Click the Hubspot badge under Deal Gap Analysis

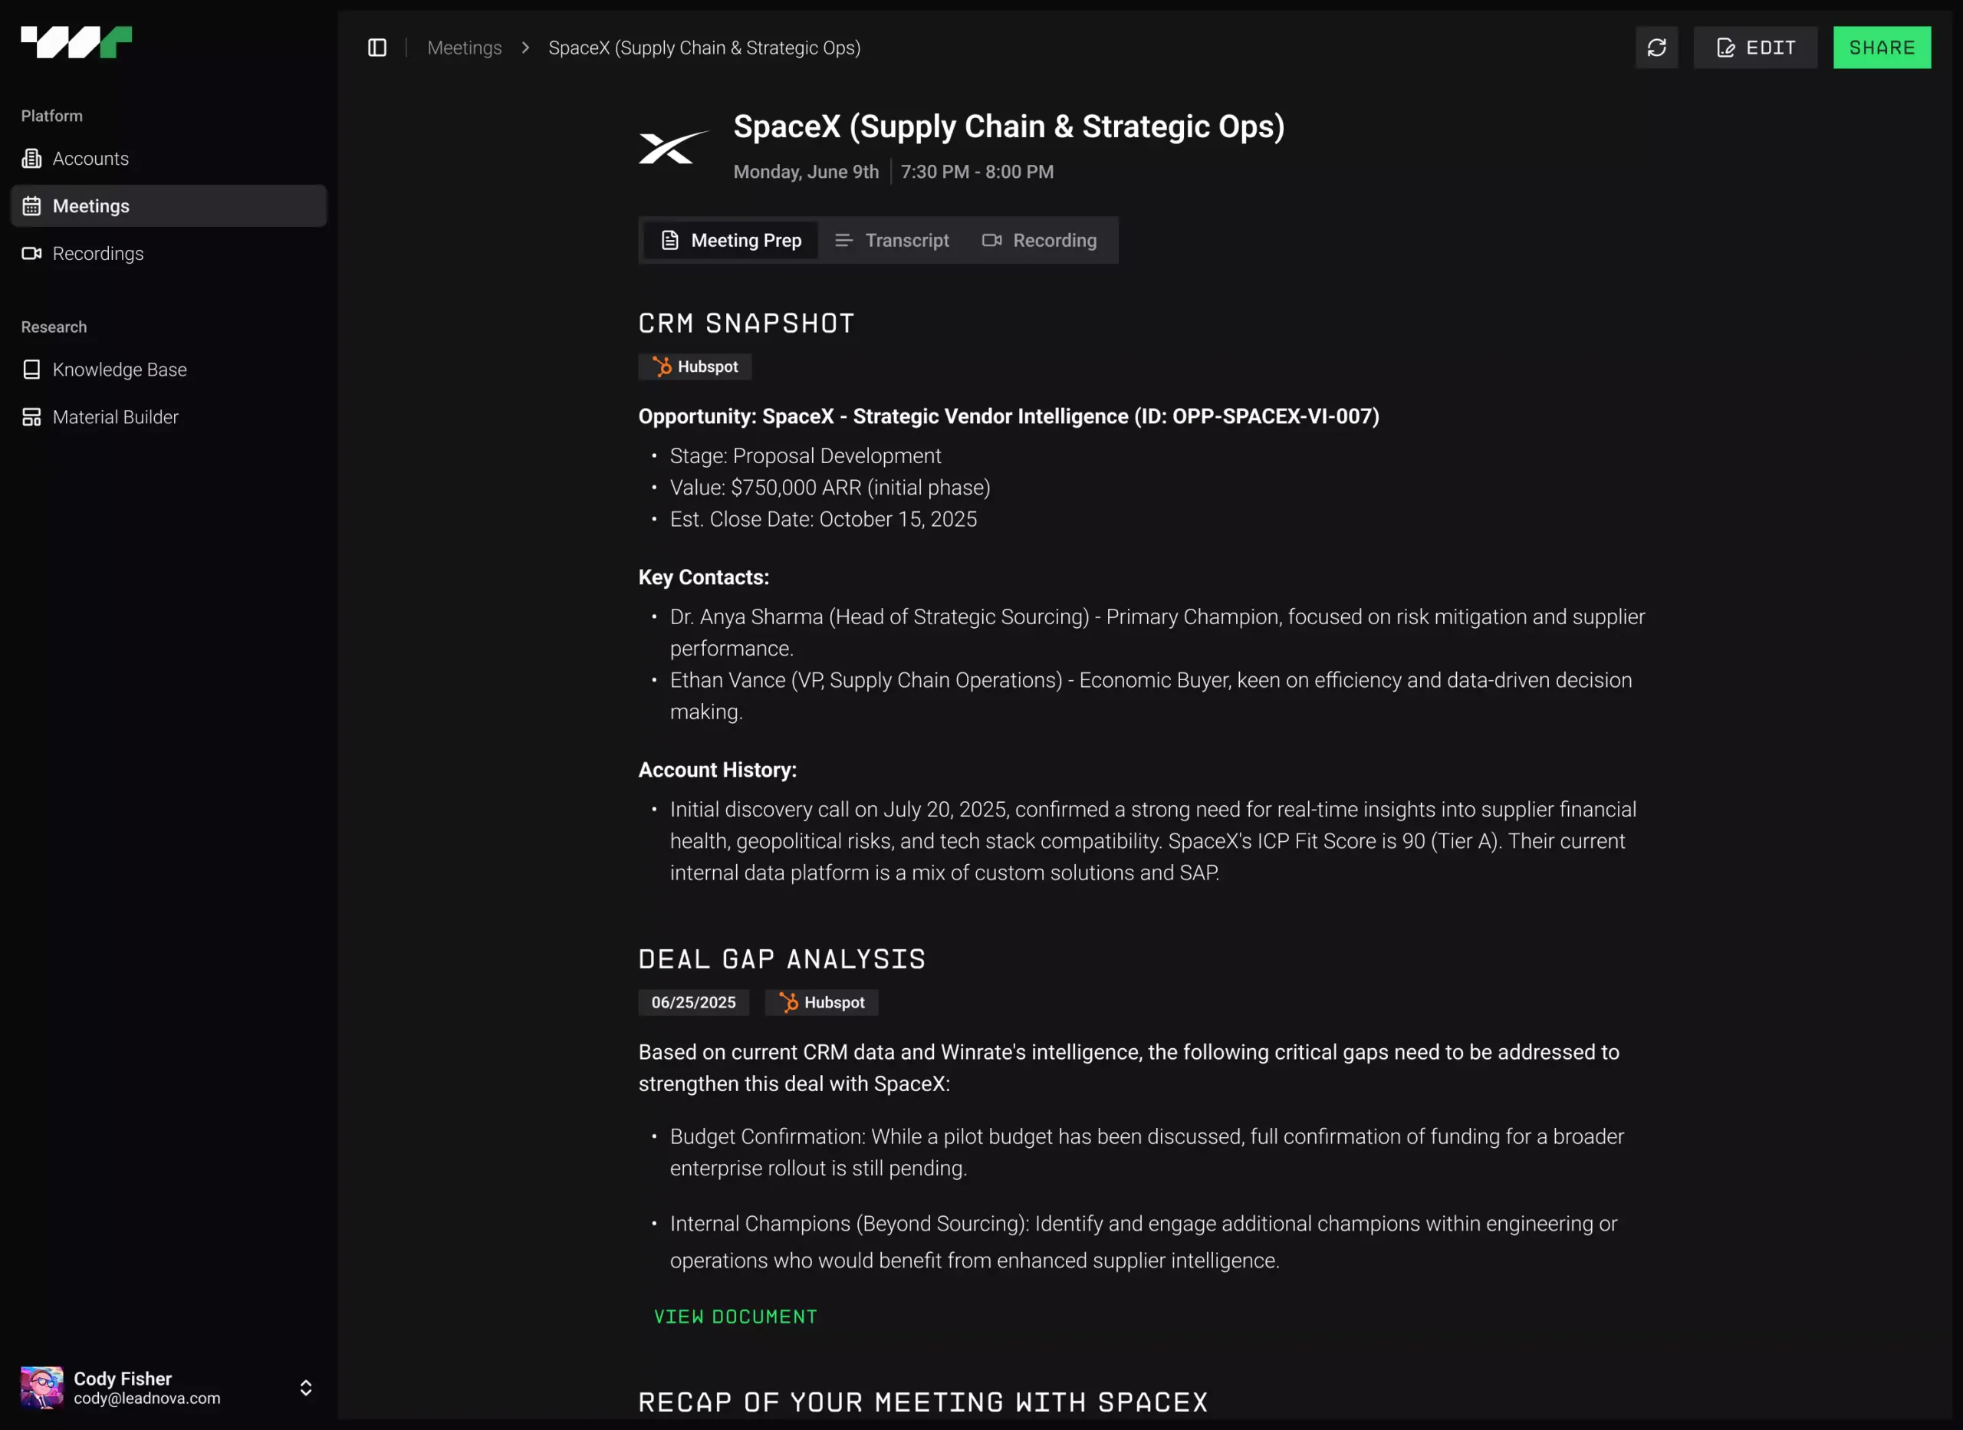tap(820, 1002)
